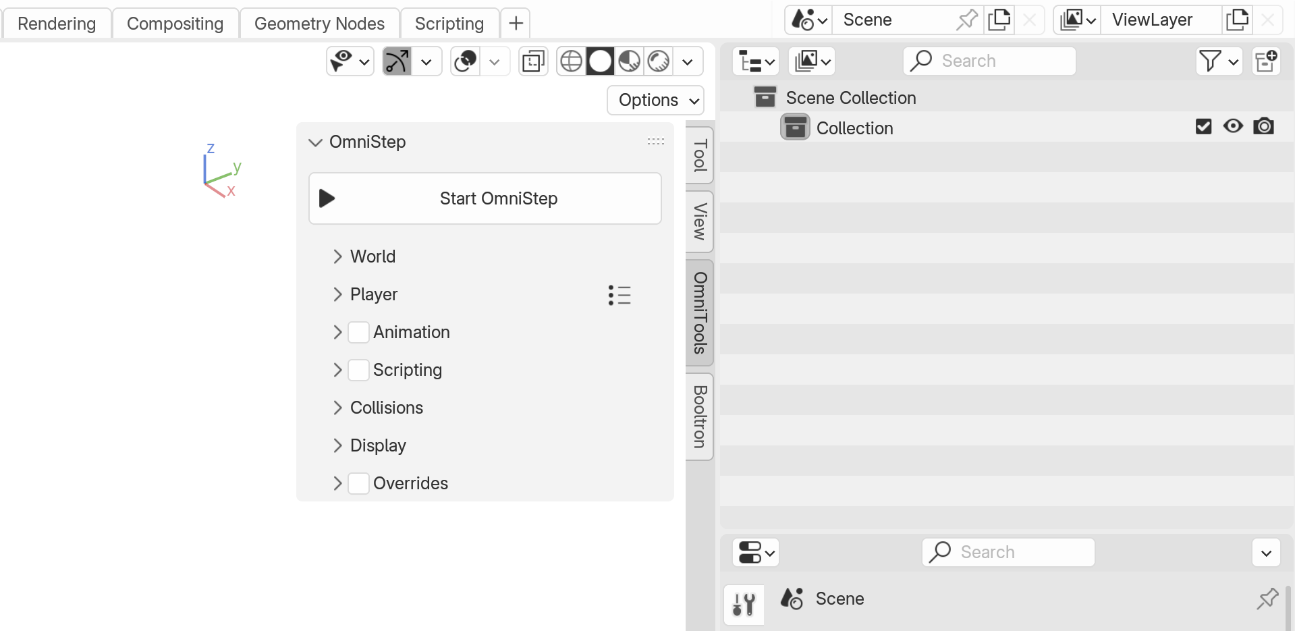Add a new collection in outliner
The image size is (1295, 631).
coord(1267,61)
